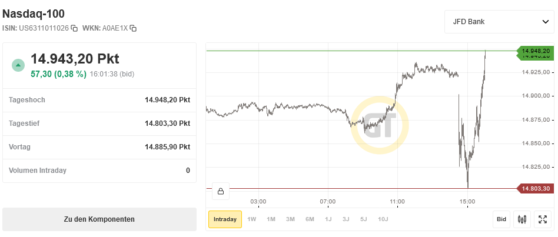Toggle the Bid price mode button
The height and width of the screenshot is (237, 558).
[x=501, y=219]
